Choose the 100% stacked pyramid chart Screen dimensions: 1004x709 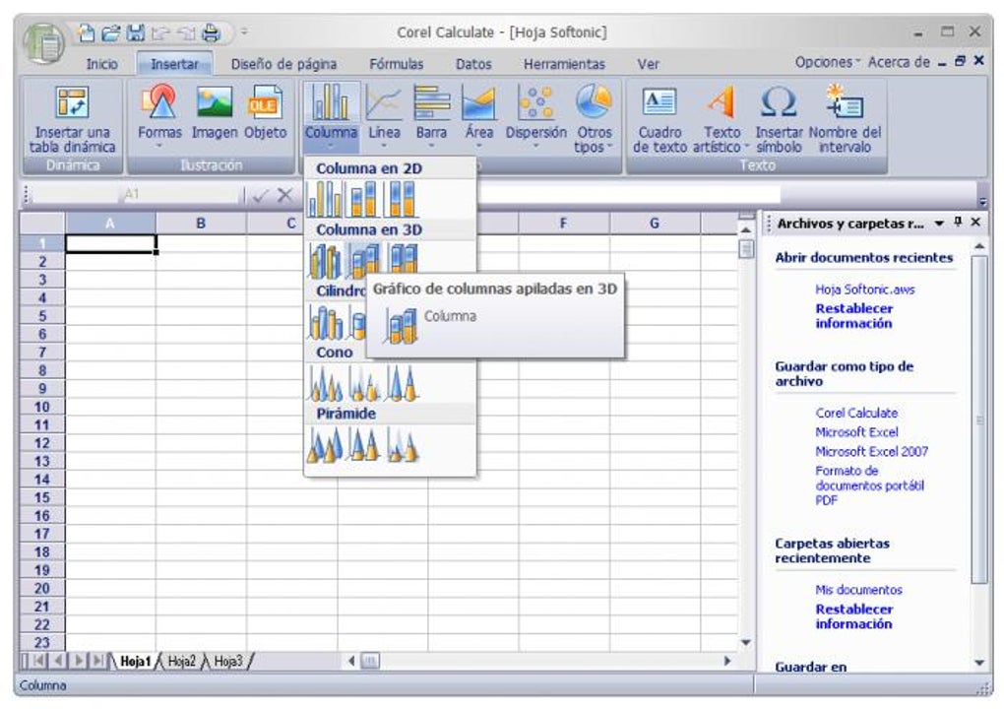click(403, 444)
